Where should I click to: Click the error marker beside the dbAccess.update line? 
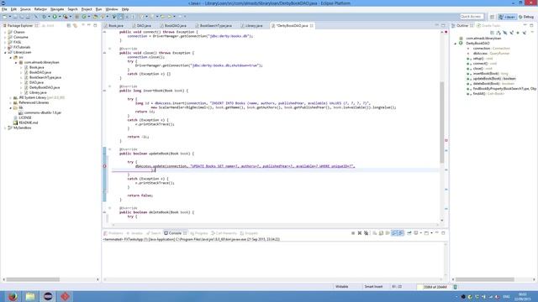point(104,166)
